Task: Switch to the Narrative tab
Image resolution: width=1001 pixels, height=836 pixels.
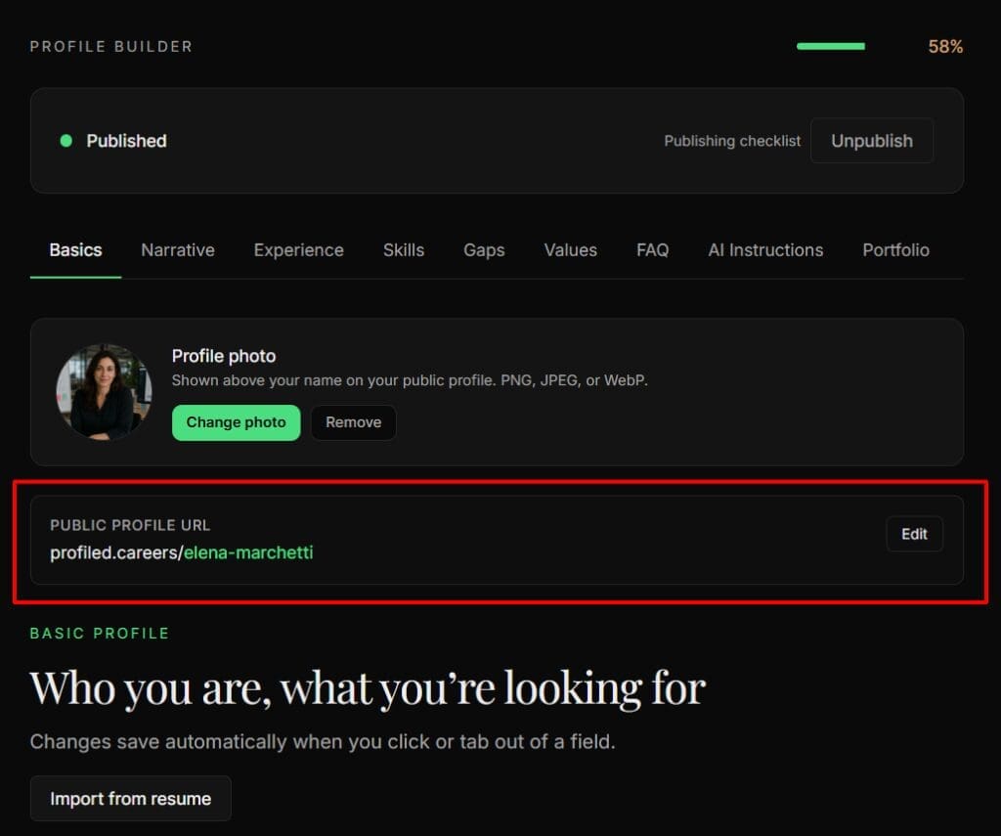Action: pyautogui.click(x=178, y=249)
